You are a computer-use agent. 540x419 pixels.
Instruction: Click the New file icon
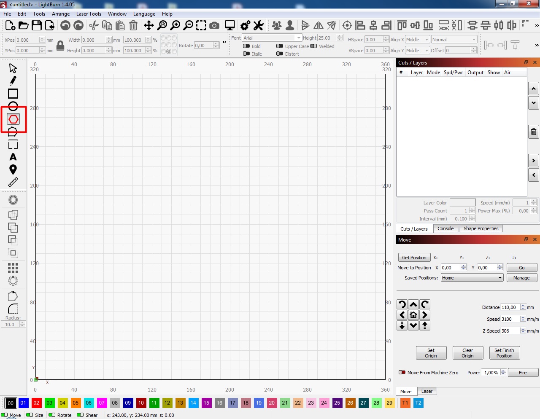11,26
